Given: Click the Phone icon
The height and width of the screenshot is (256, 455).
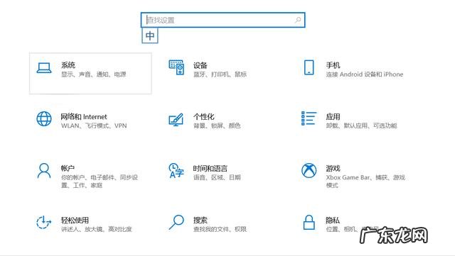Looking at the screenshot, I should 309,67.
